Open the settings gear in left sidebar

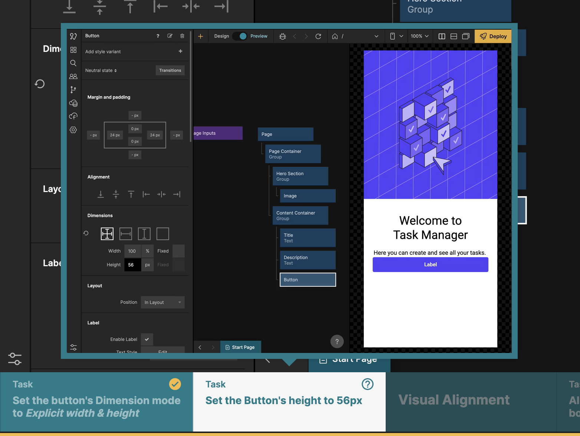73,130
